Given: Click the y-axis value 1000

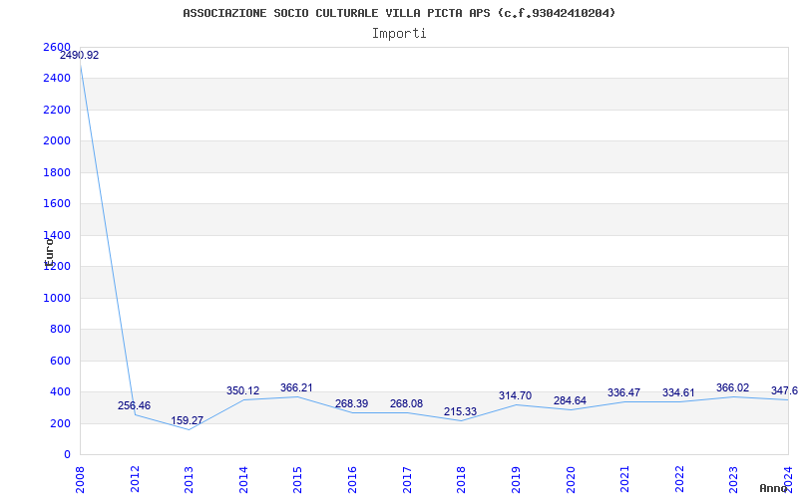Looking at the screenshot, I should [x=57, y=298].
